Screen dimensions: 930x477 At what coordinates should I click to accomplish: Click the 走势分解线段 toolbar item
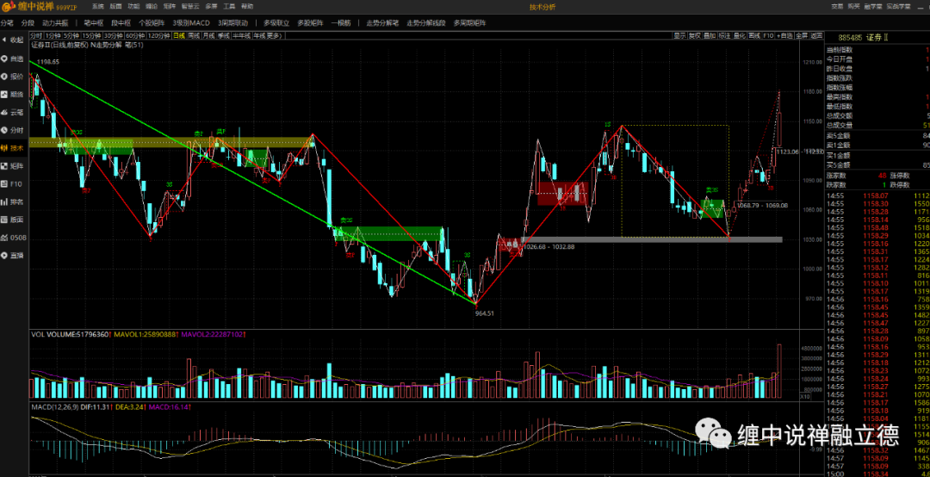tap(426, 22)
